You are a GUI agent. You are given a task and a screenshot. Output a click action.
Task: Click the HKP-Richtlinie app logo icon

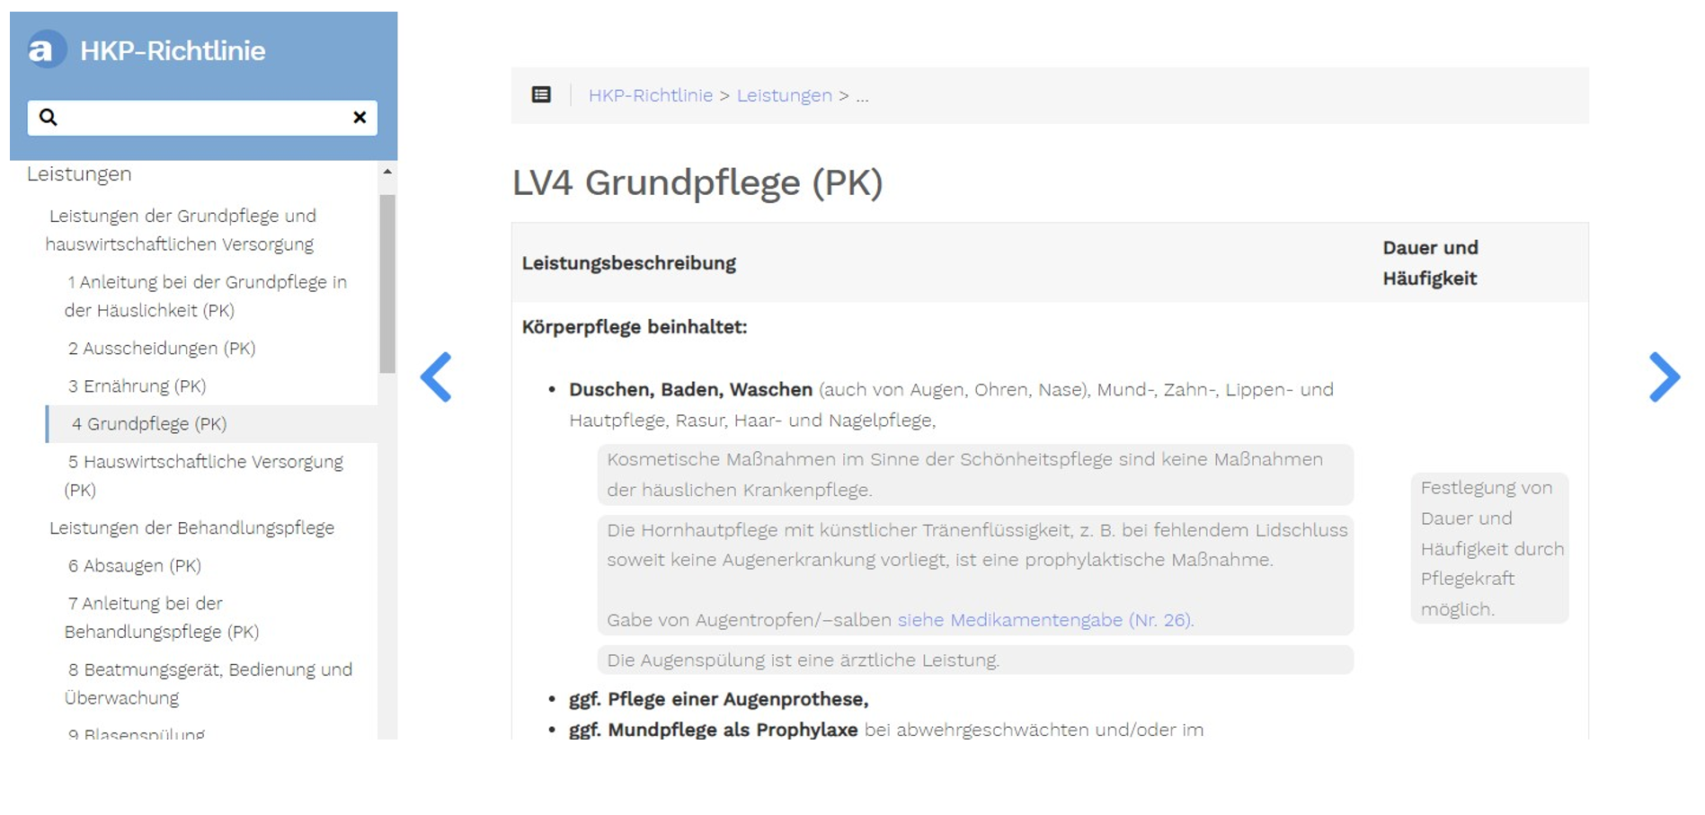(x=46, y=50)
